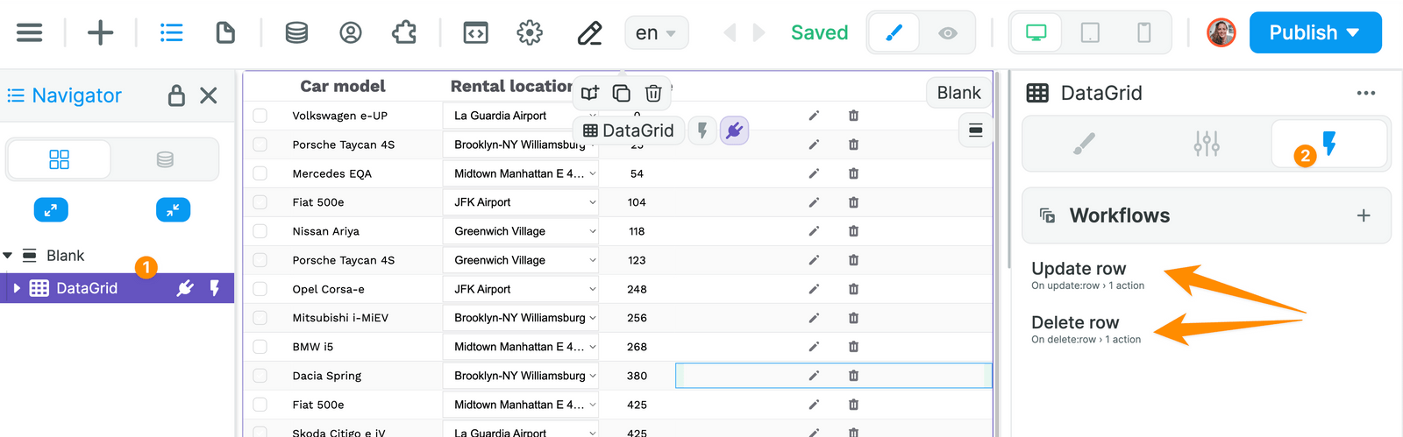This screenshot has height=437, width=1403.
Task: Click the expand all tree button
Action: (51, 210)
